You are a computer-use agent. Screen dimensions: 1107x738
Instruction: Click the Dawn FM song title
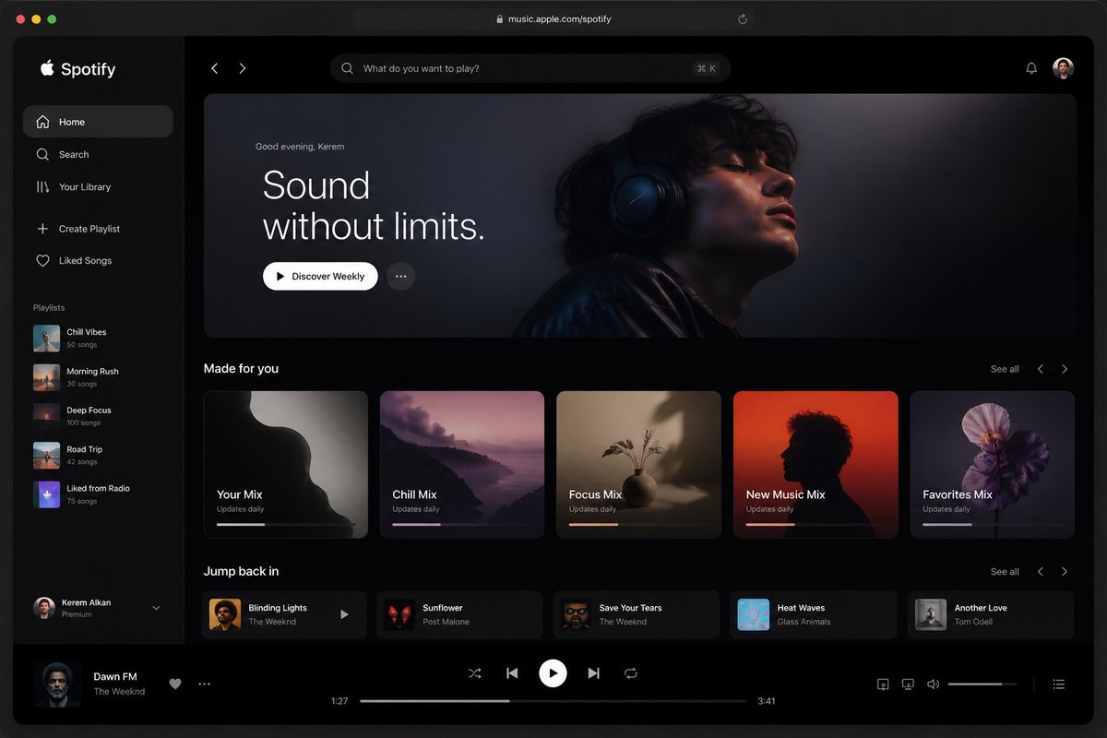[x=115, y=676]
